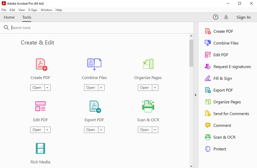This screenshot has height=168, width=257.
Task: Open notifications bell icon
Action: point(226,17)
